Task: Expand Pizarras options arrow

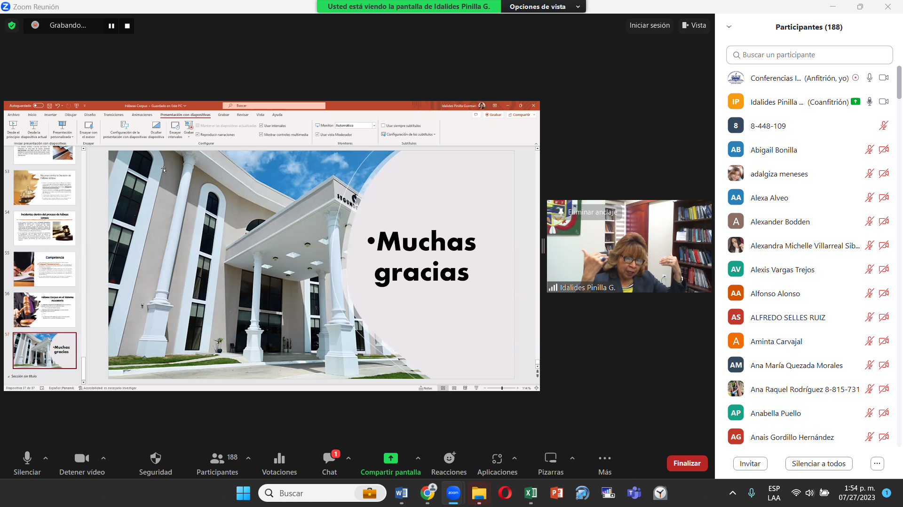Action: [x=572, y=458]
